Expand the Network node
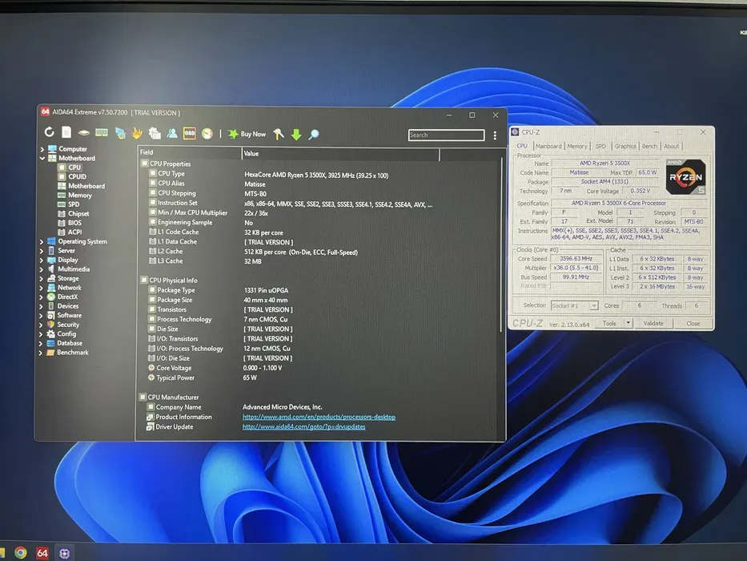The image size is (747, 561). (x=41, y=289)
